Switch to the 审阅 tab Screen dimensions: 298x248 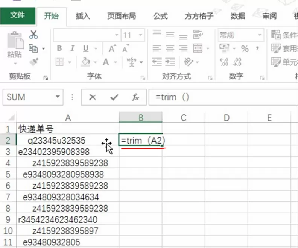pyautogui.click(x=269, y=16)
